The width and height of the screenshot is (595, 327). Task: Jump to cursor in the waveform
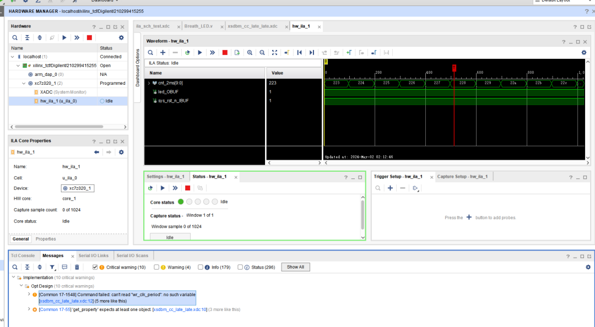pyautogui.click(x=287, y=53)
